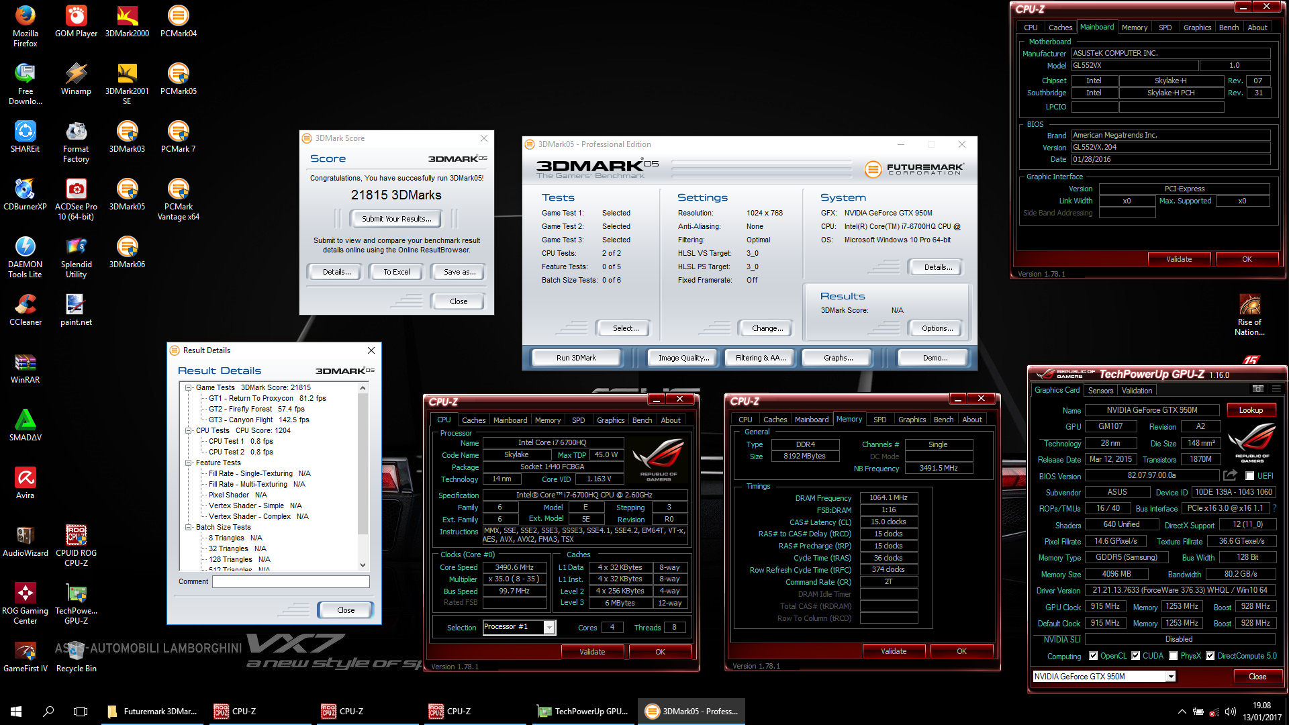Screen dimensions: 1289x725
Task: Click the Graphs... button in 3DMark05
Action: [839, 358]
